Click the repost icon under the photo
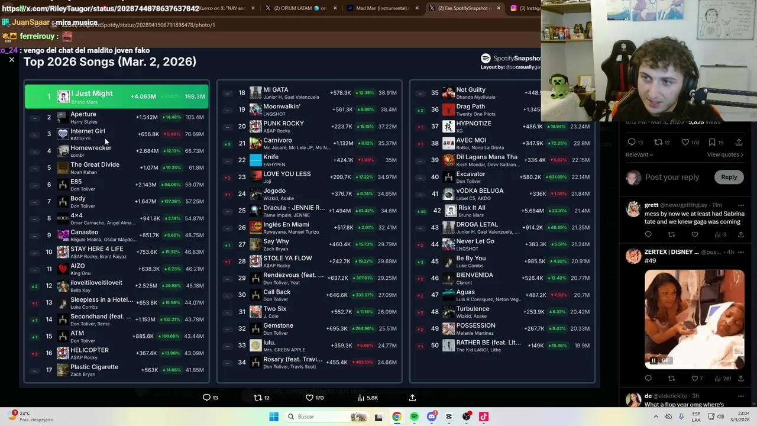The height and width of the screenshot is (426, 757). tap(257, 398)
